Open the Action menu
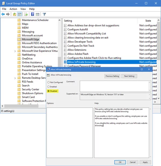 [x=13, y=9]
